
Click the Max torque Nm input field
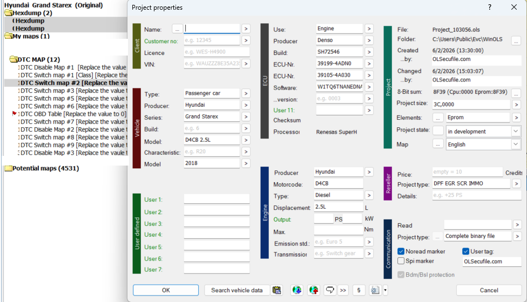coord(339,230)
